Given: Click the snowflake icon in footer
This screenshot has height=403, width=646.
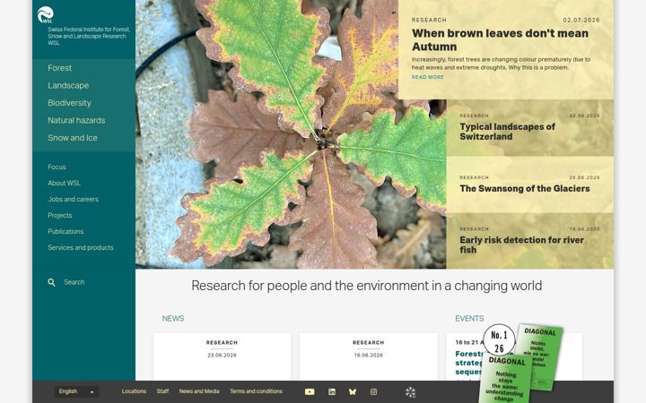Looking at the screenshot, I should (x=410, y=392).
